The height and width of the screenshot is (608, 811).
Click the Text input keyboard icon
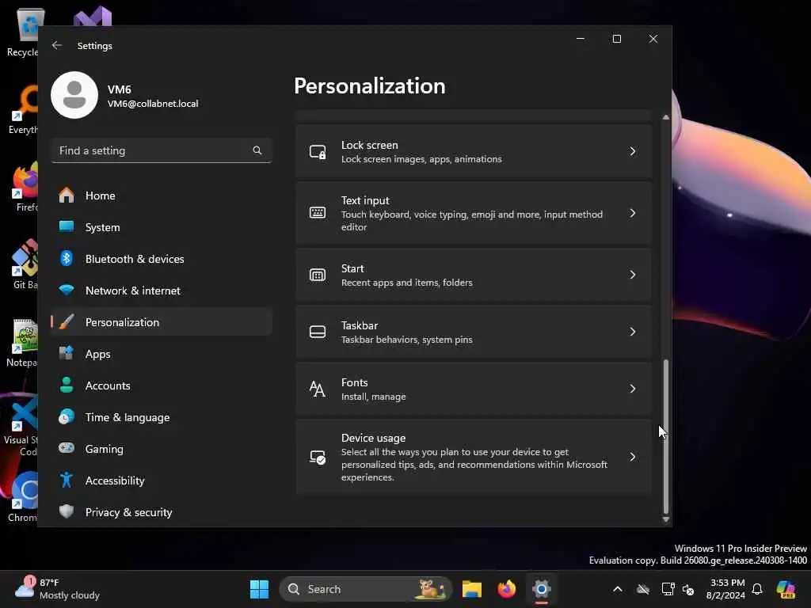(x=318, y=212)
